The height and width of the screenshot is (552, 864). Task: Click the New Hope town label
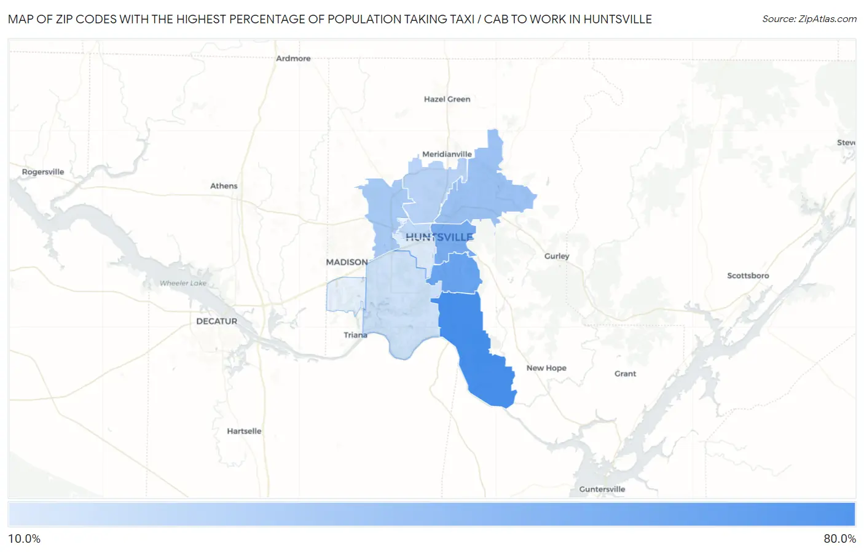pyautogui.click(x=546, y=368)
